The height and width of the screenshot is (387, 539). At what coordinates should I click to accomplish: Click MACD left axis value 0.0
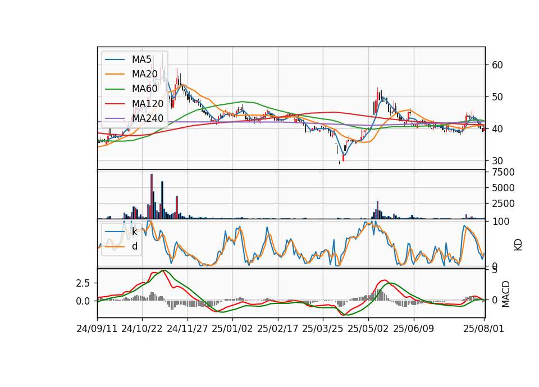click(x=83, y=301)
